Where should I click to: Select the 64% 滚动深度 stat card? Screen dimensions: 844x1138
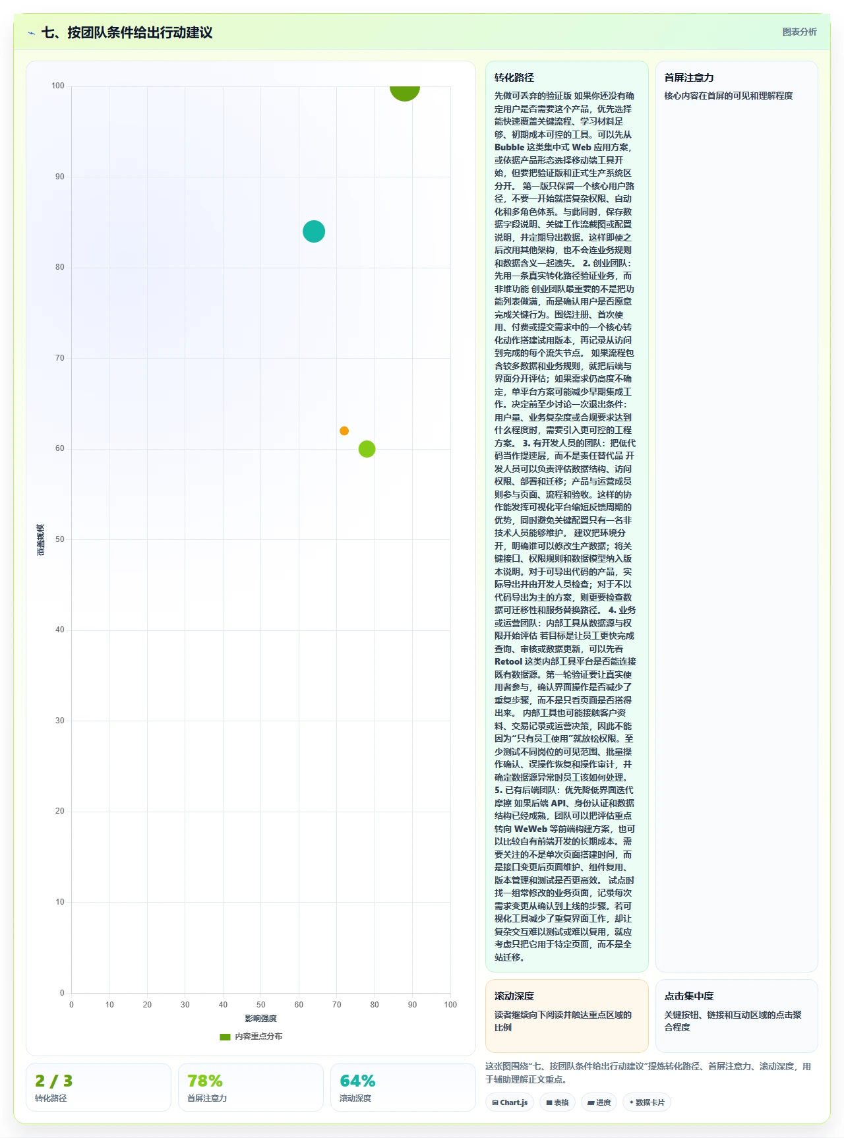click(403, 1087)
